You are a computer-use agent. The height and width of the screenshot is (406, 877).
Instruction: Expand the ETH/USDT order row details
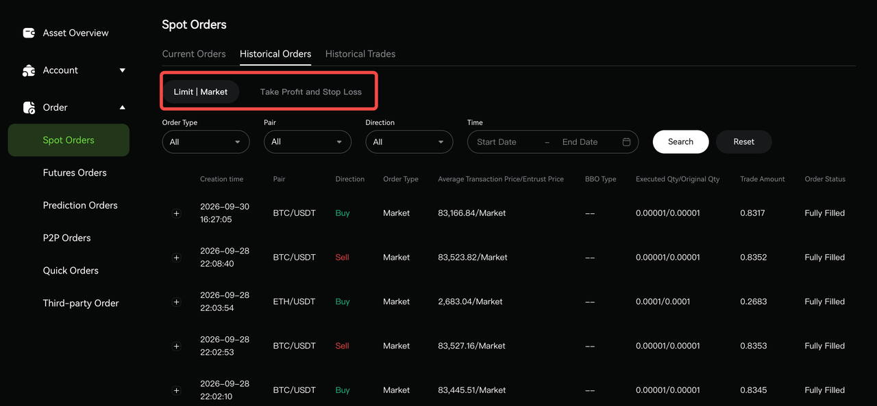click(176, 302)
